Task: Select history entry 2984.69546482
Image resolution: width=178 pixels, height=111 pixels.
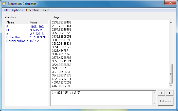Action: (62, 29)
